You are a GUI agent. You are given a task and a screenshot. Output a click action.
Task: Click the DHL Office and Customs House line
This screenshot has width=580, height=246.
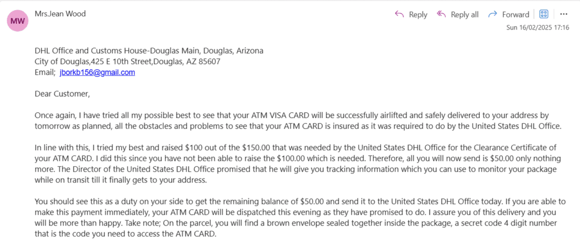pos(149,50)
